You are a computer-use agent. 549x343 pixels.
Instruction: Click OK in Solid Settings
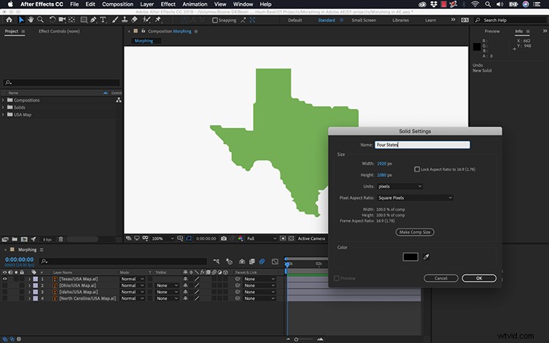click(x=479, y=279)
